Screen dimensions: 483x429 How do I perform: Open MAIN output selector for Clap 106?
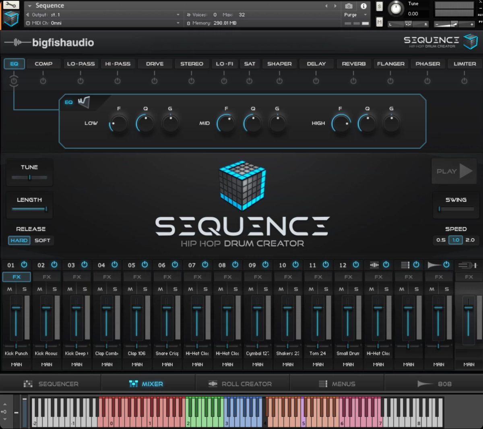137,365
